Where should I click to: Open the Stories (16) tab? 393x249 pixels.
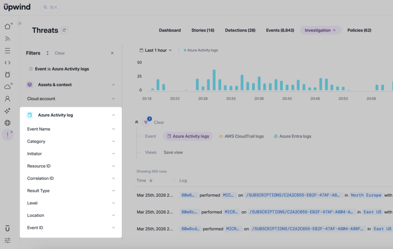click(203, 30)
